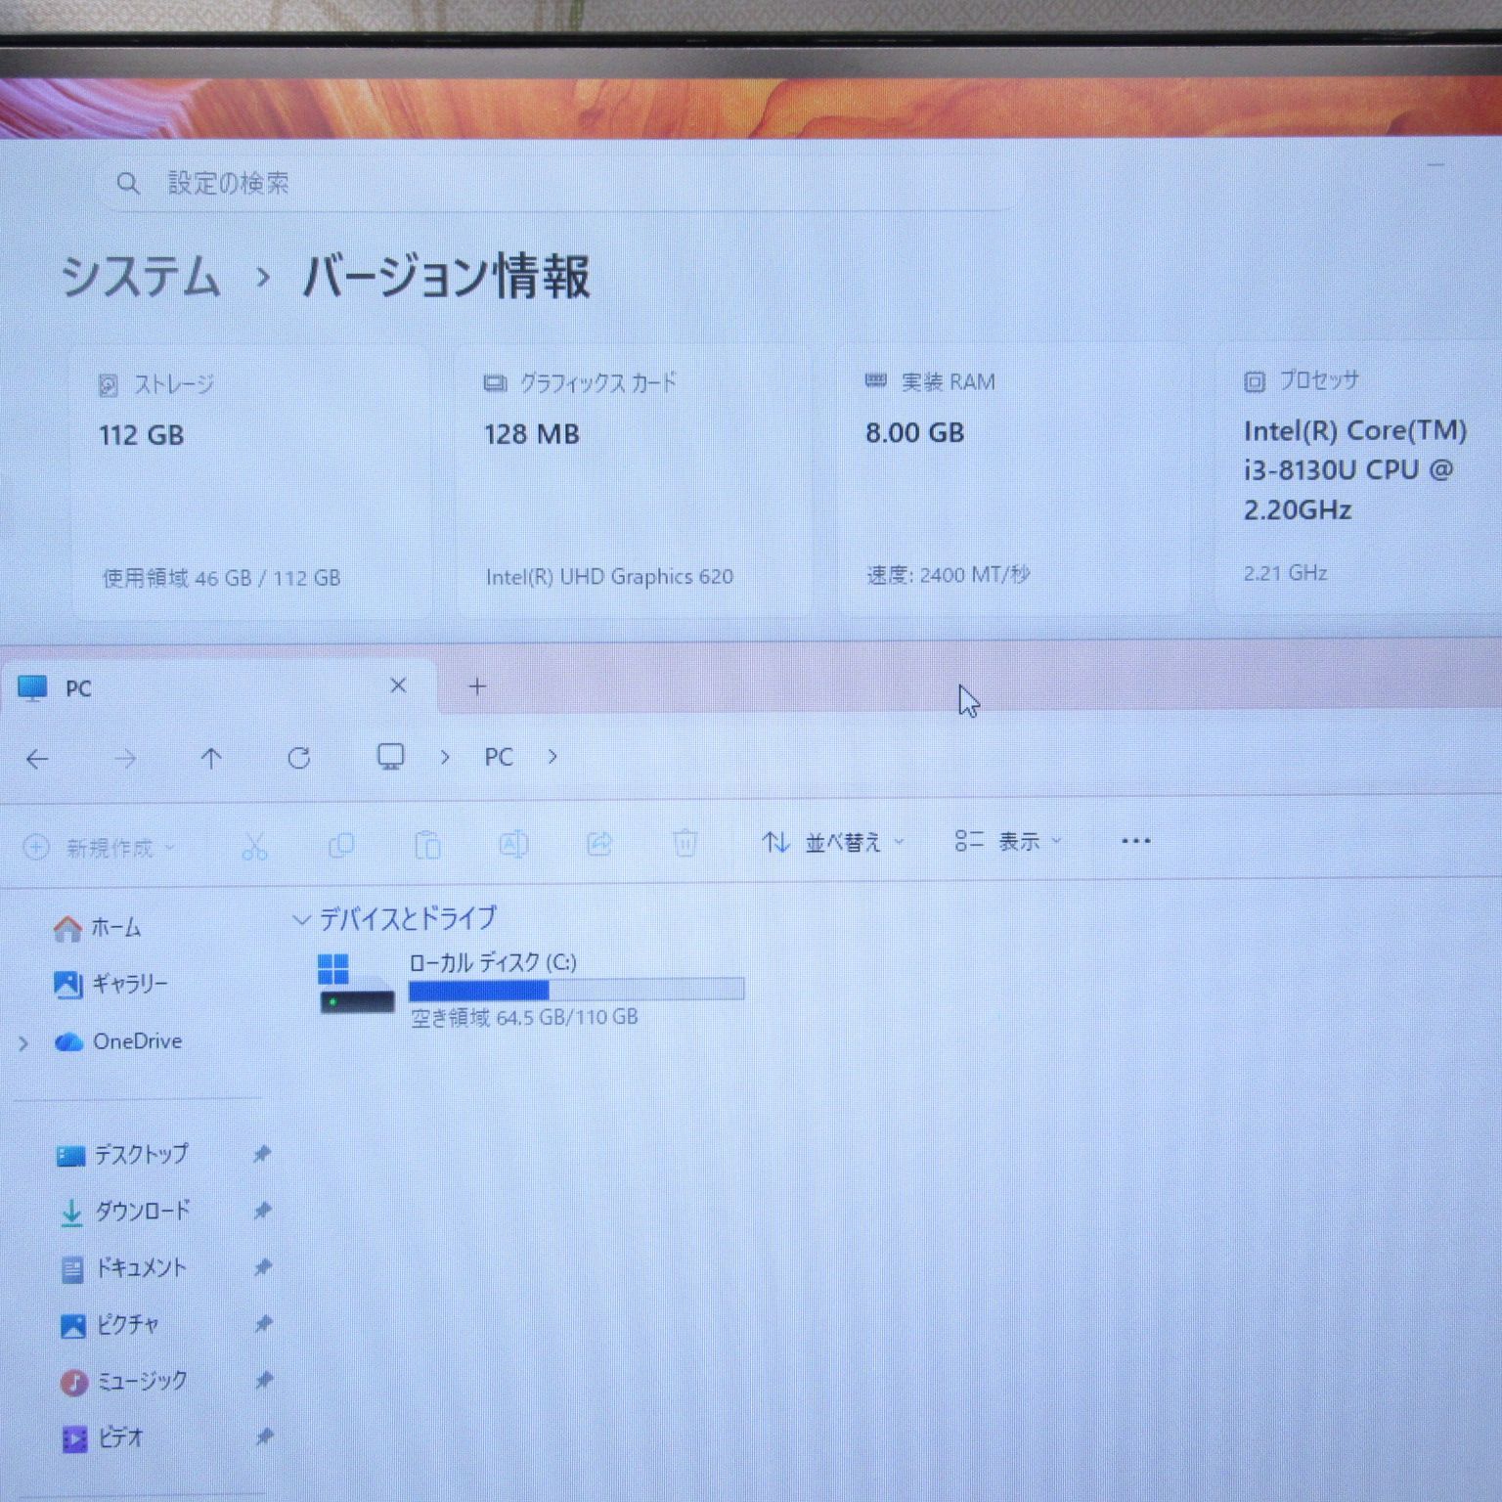Click the Rename icon in toolbar
This screenshot has width=1502, height=1502.
pyautogui.click(x=513, y=844)
